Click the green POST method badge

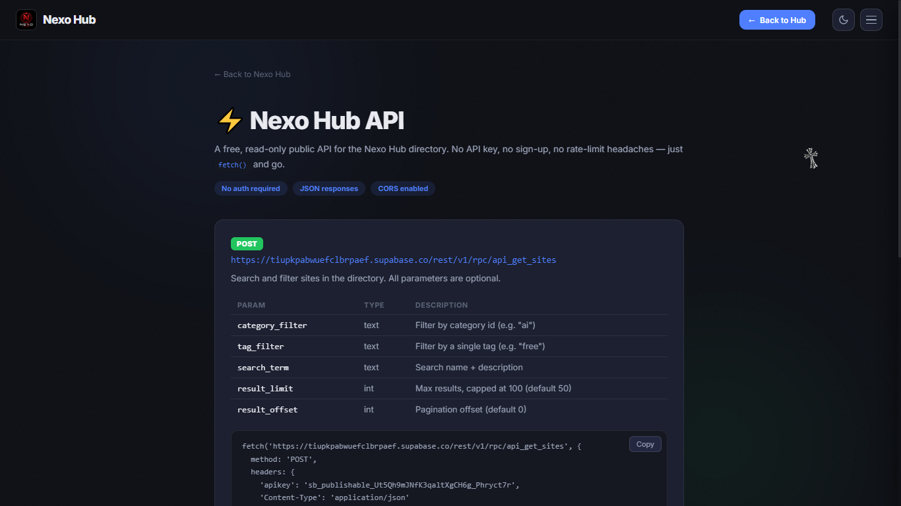pyautogui.click(x=247, y=244)
